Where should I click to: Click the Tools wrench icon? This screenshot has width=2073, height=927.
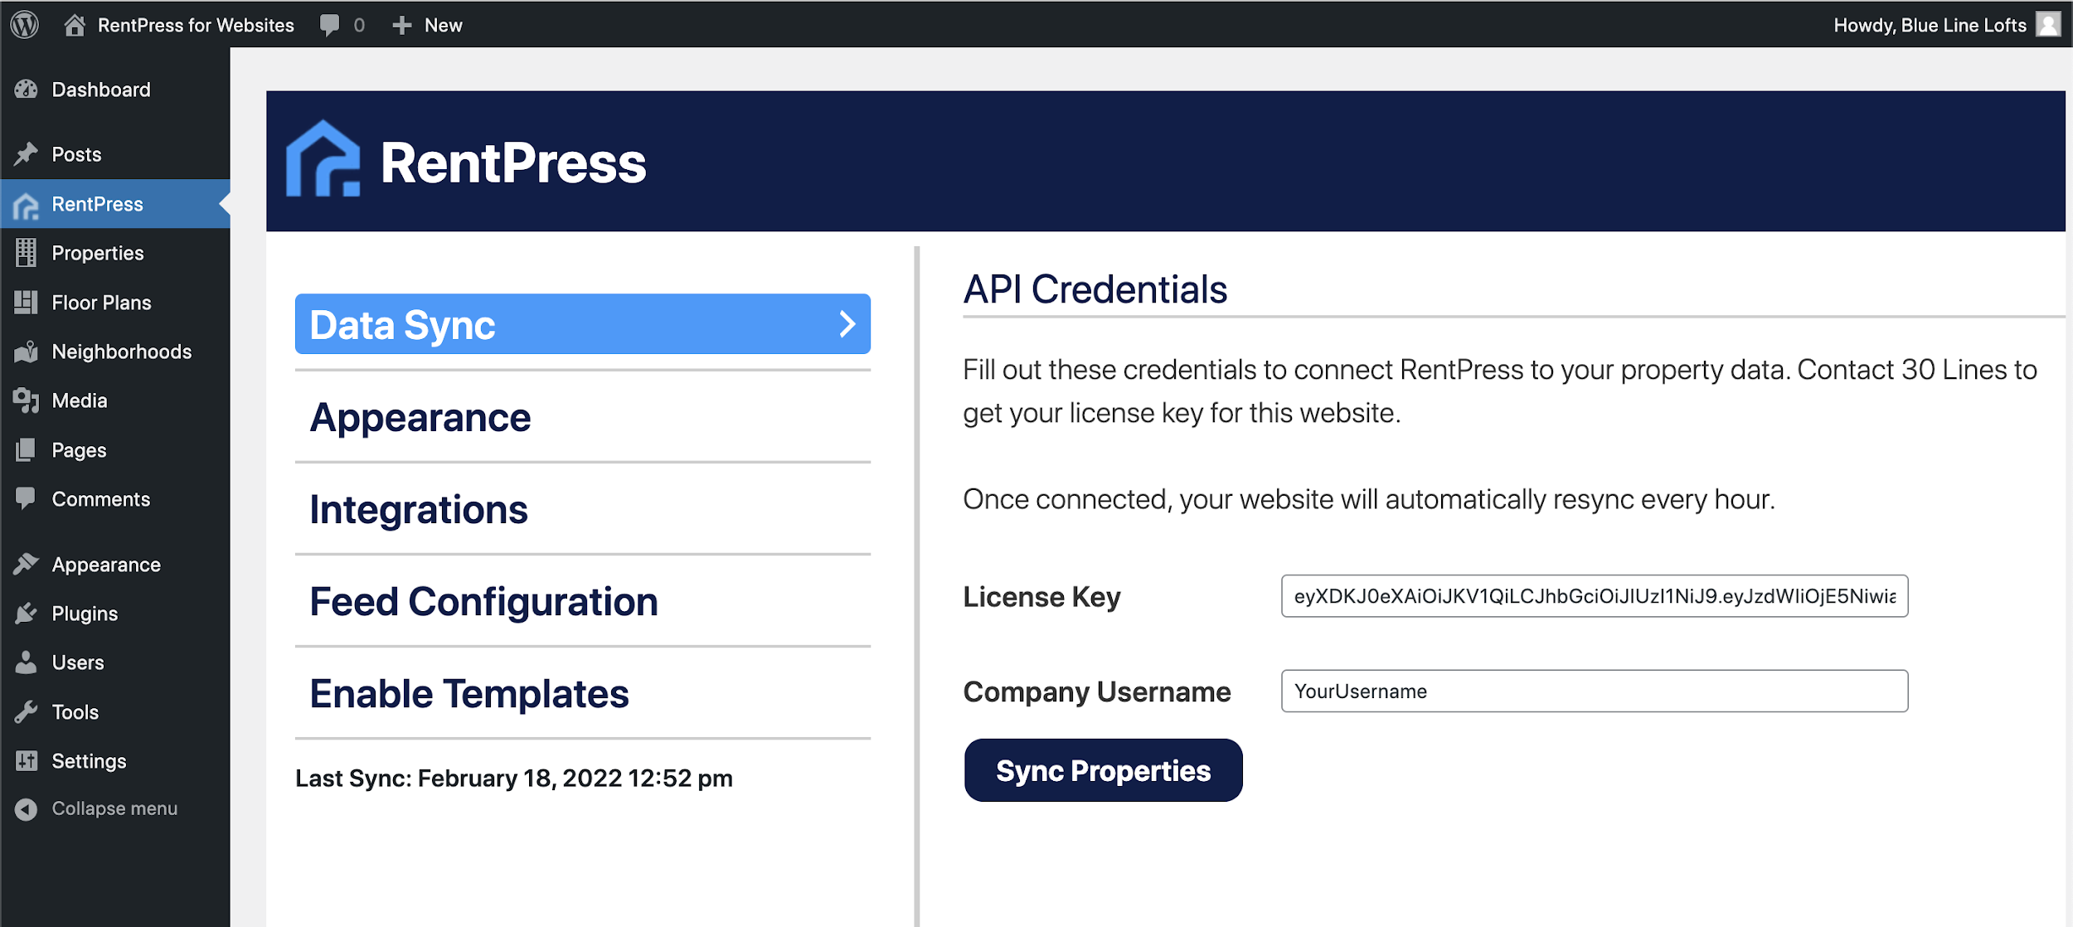[27, 712]
